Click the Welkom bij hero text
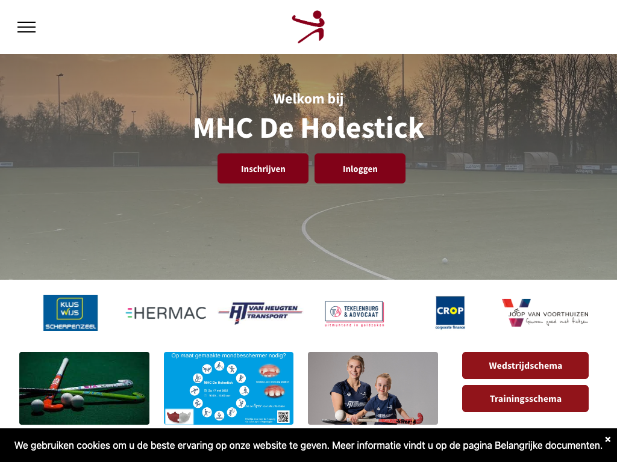 308,99
